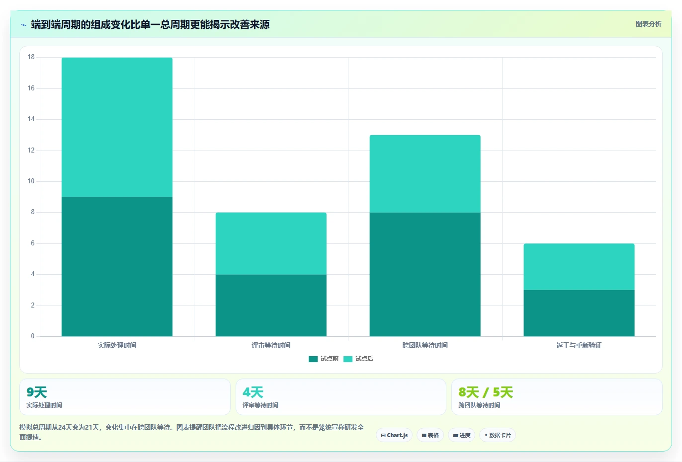682x462 pixels.
Task: Click the 试点后 bar segment for 返工与重新验证
Action: click(579, 267)
